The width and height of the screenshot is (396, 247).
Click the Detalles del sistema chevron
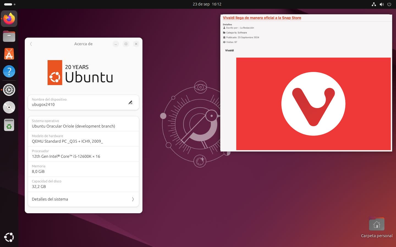[x=133, y=199]
